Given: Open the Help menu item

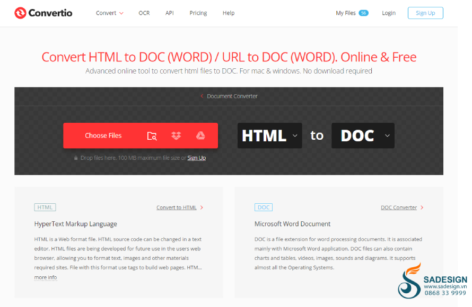Looking at the screenshot, I should pos(229,13).
